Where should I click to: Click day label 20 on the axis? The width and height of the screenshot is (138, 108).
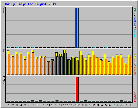[85, 105]
